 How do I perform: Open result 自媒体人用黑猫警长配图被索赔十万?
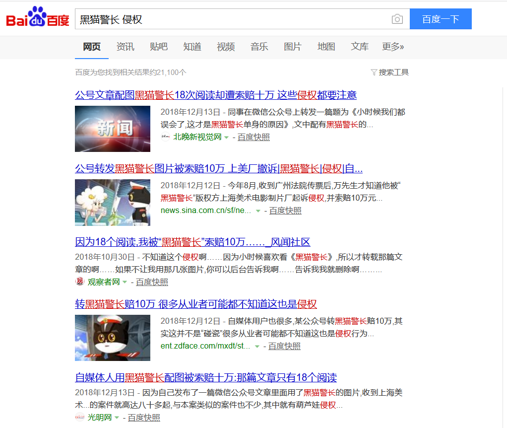pyautogui.click(x=206, y=377)
